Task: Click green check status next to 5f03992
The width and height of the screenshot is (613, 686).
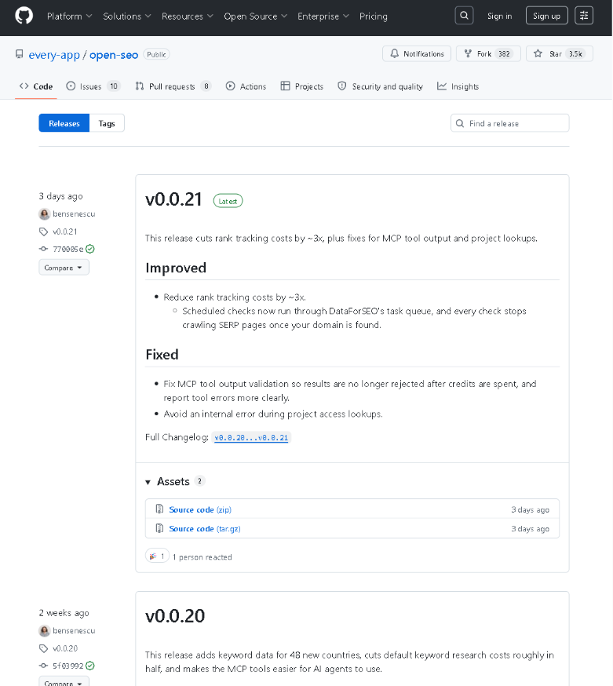Action: (x=90, y=666)
